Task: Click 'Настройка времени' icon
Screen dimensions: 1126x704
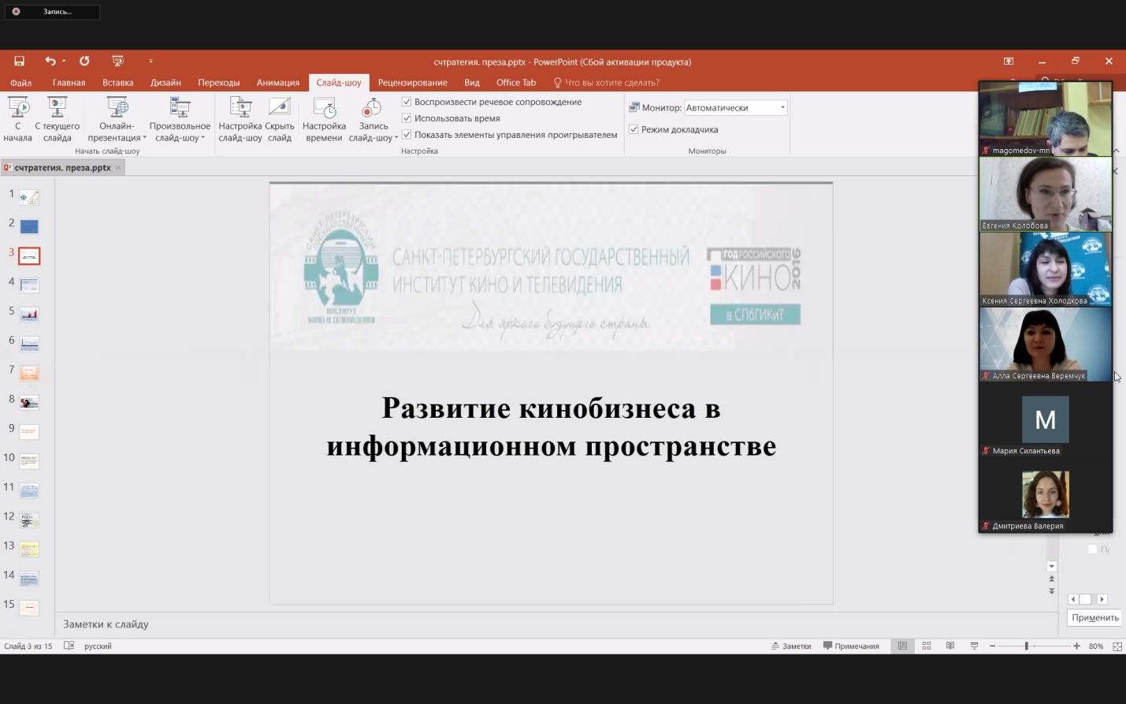Action: [x=324, y=119]
